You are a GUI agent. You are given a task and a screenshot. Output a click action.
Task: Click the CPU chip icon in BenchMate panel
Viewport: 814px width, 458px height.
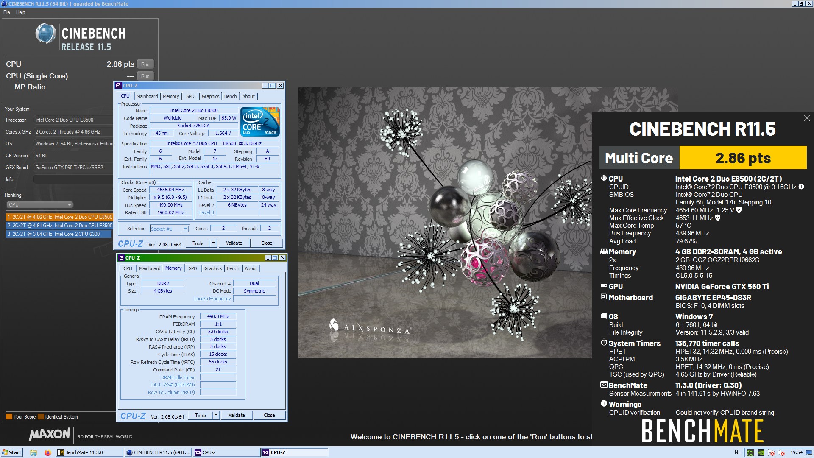(604, 179)
